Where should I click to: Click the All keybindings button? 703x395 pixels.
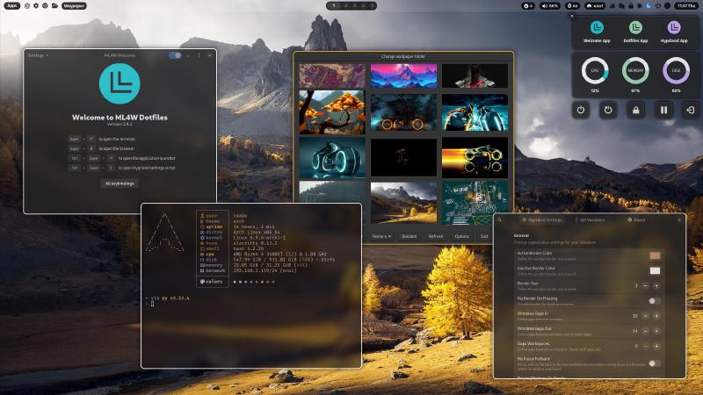(120, 183)
